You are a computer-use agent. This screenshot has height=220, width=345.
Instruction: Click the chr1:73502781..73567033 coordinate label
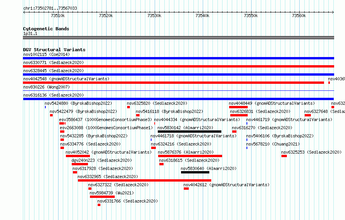[x=50, y=8]
